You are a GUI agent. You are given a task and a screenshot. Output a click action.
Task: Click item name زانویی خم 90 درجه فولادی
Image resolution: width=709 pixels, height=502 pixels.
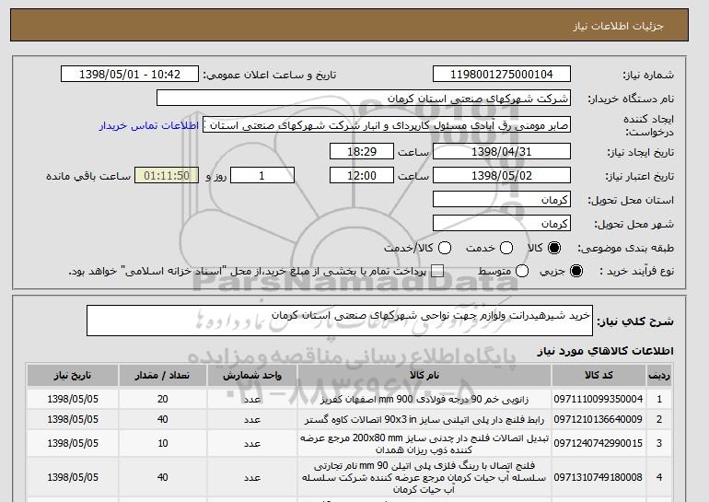424,400
